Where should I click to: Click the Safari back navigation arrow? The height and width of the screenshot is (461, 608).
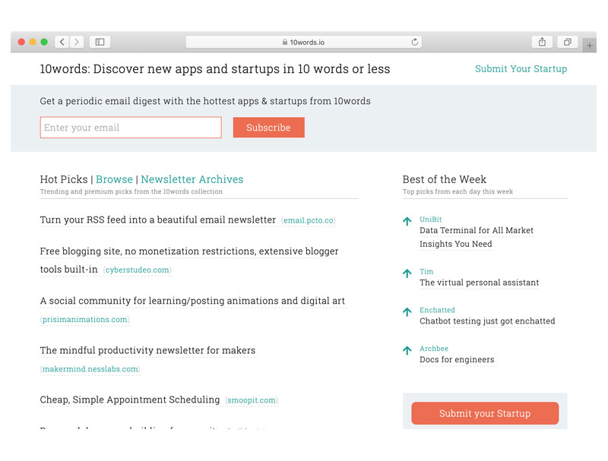coord(62,42)
